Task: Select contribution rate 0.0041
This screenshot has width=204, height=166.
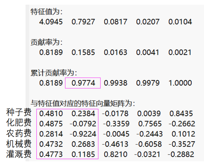Action: [147, 52]
